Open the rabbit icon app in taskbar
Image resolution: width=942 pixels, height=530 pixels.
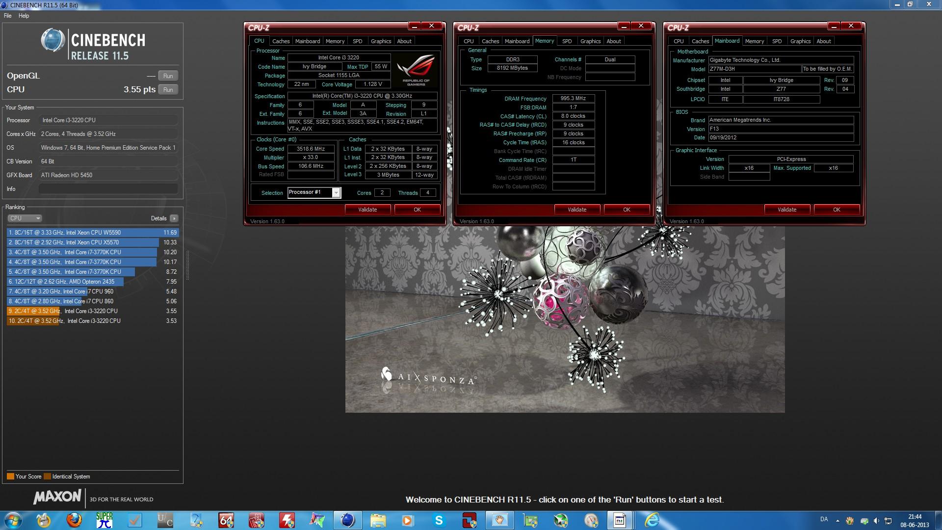point(44,520)
